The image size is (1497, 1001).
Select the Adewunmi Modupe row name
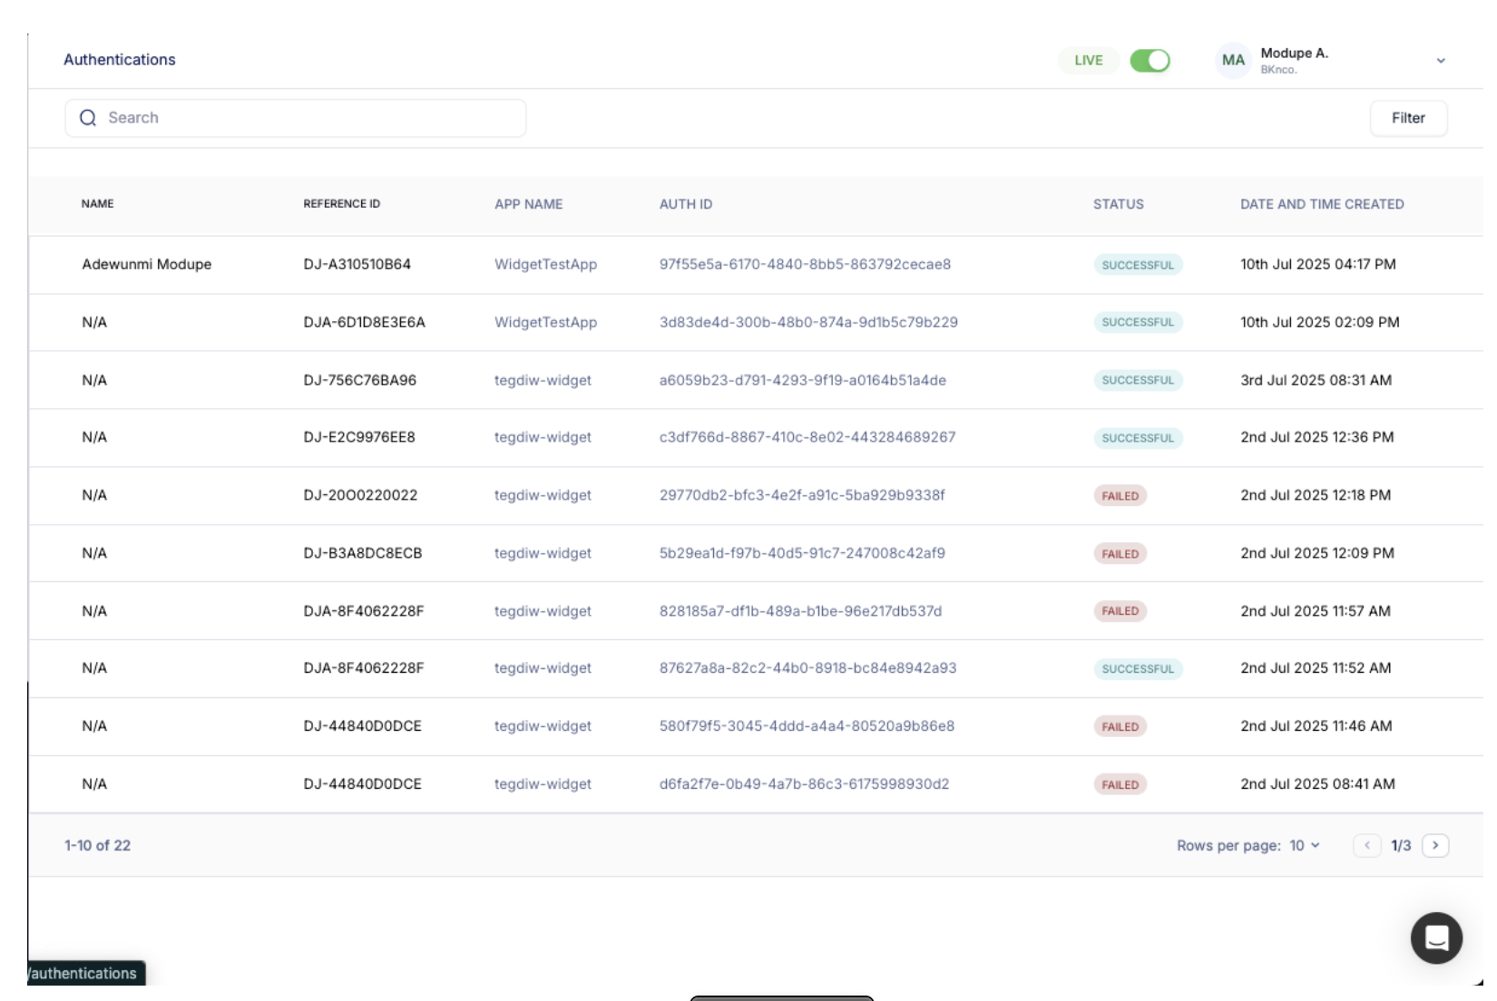click(146, 265)
